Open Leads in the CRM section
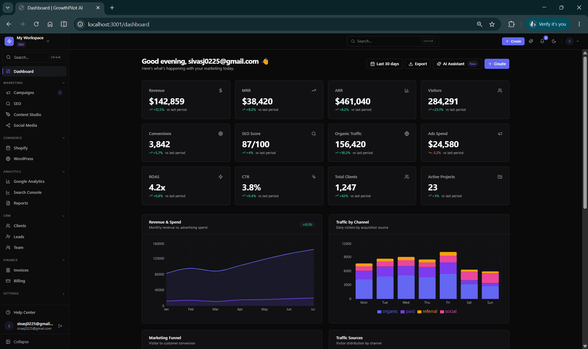Screen dimensions: 588x349 [x=34, y=237]
